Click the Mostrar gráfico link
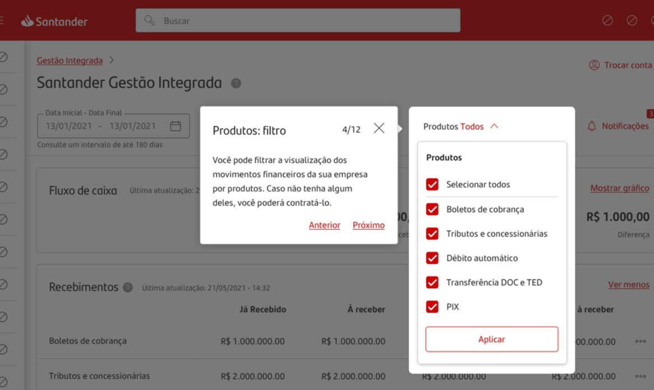 click(x=620, y=188)
